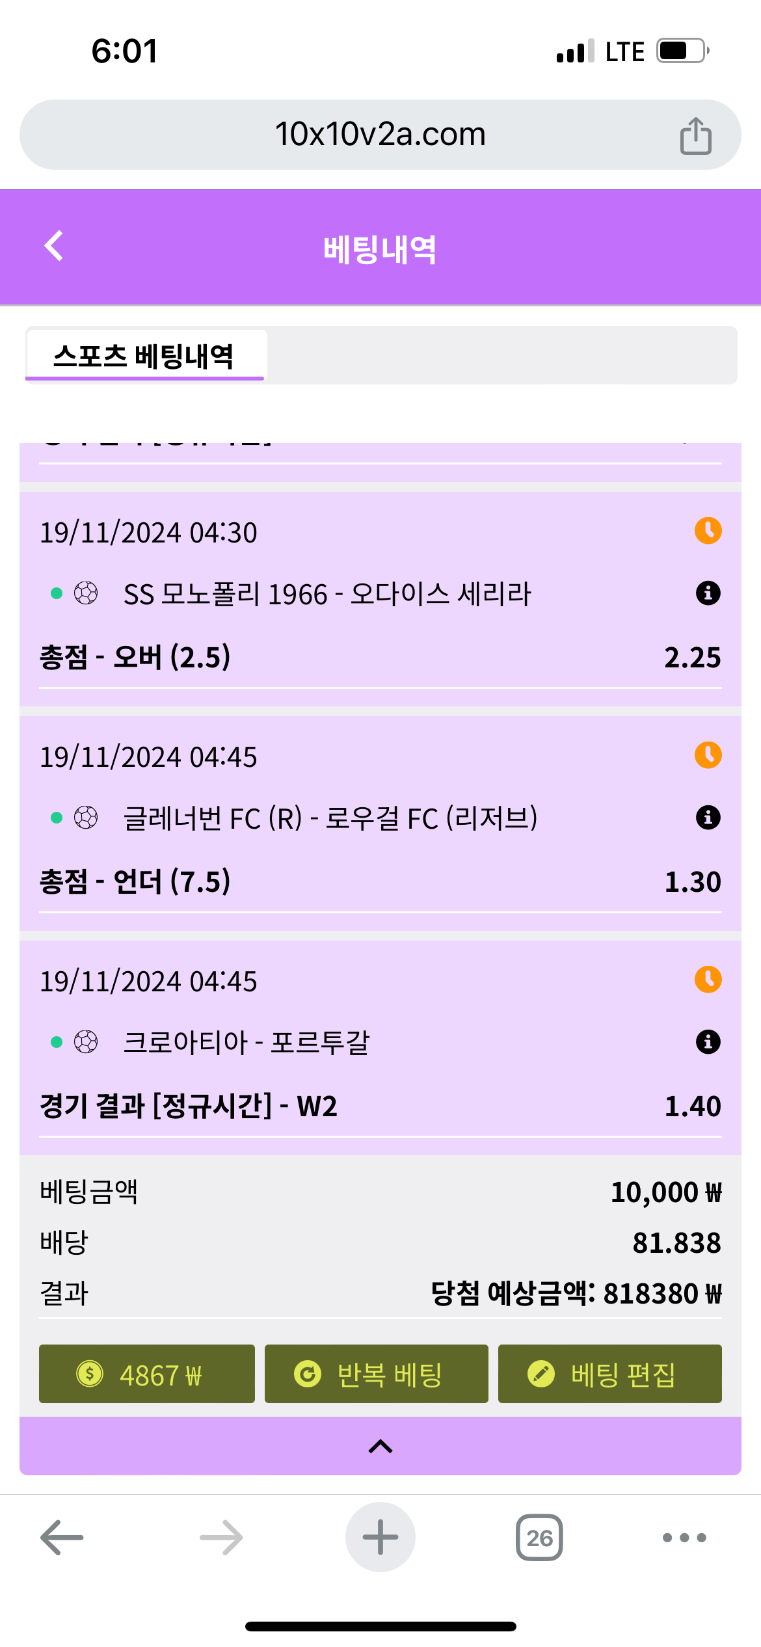Tap the share icon in the address bar
The image size is (761, 1647).
tap(695, 136)
